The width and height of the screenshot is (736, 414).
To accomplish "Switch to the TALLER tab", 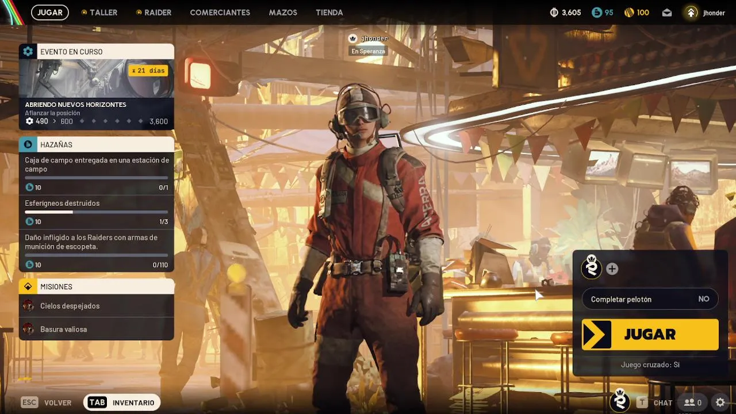I will click(x=99, y=12).
